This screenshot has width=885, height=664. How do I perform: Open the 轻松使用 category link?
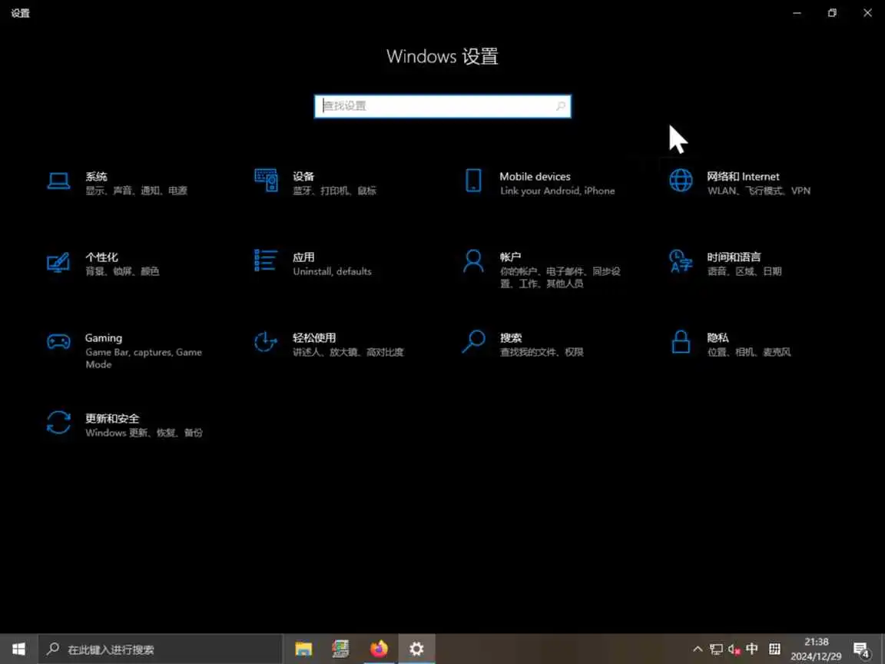(x=314, y=338)
